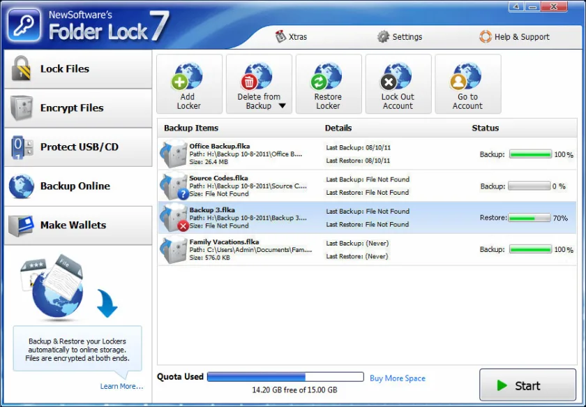The height and width of the screenshot is (407, 586).
Task: Click the Size: 576.0 KB text
Action: coord(210,258)
